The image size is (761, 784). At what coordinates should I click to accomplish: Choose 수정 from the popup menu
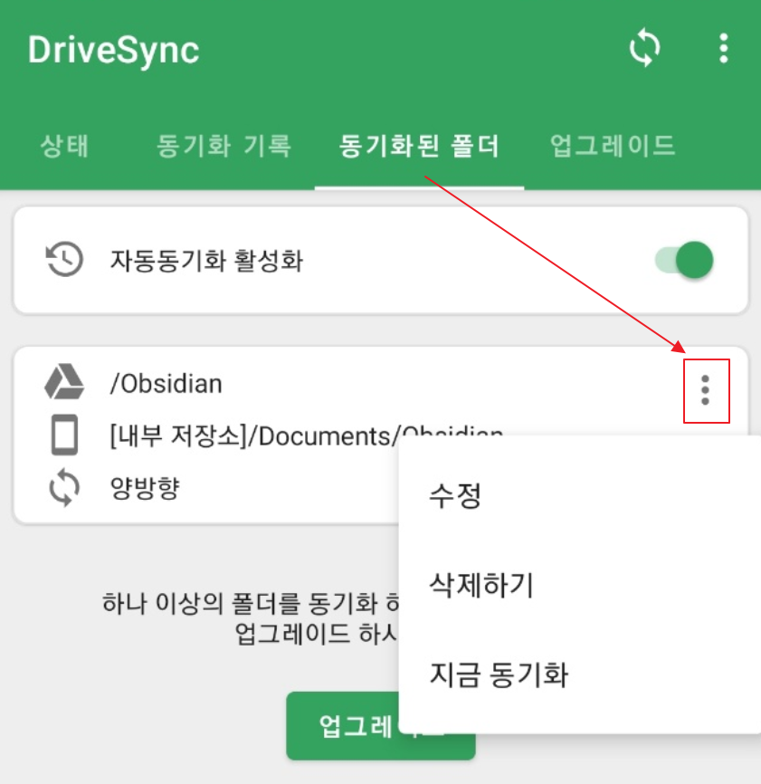coord(580,495)
